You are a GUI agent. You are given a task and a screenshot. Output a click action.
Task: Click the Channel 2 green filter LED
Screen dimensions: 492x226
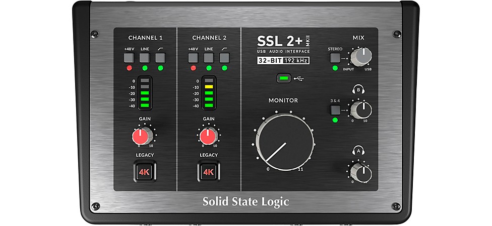coord(224,68)
